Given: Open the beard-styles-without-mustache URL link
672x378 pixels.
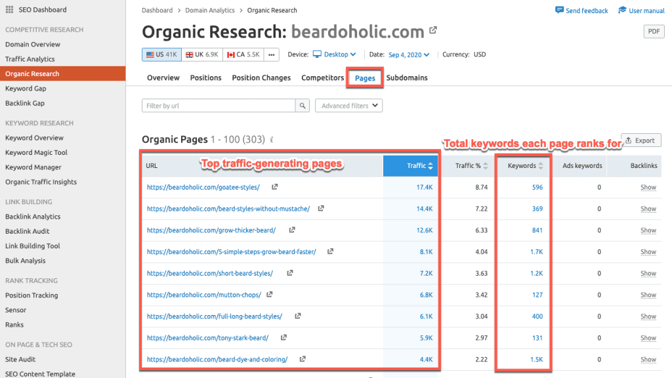Looking at the screenshot, I should pos(228,209).
